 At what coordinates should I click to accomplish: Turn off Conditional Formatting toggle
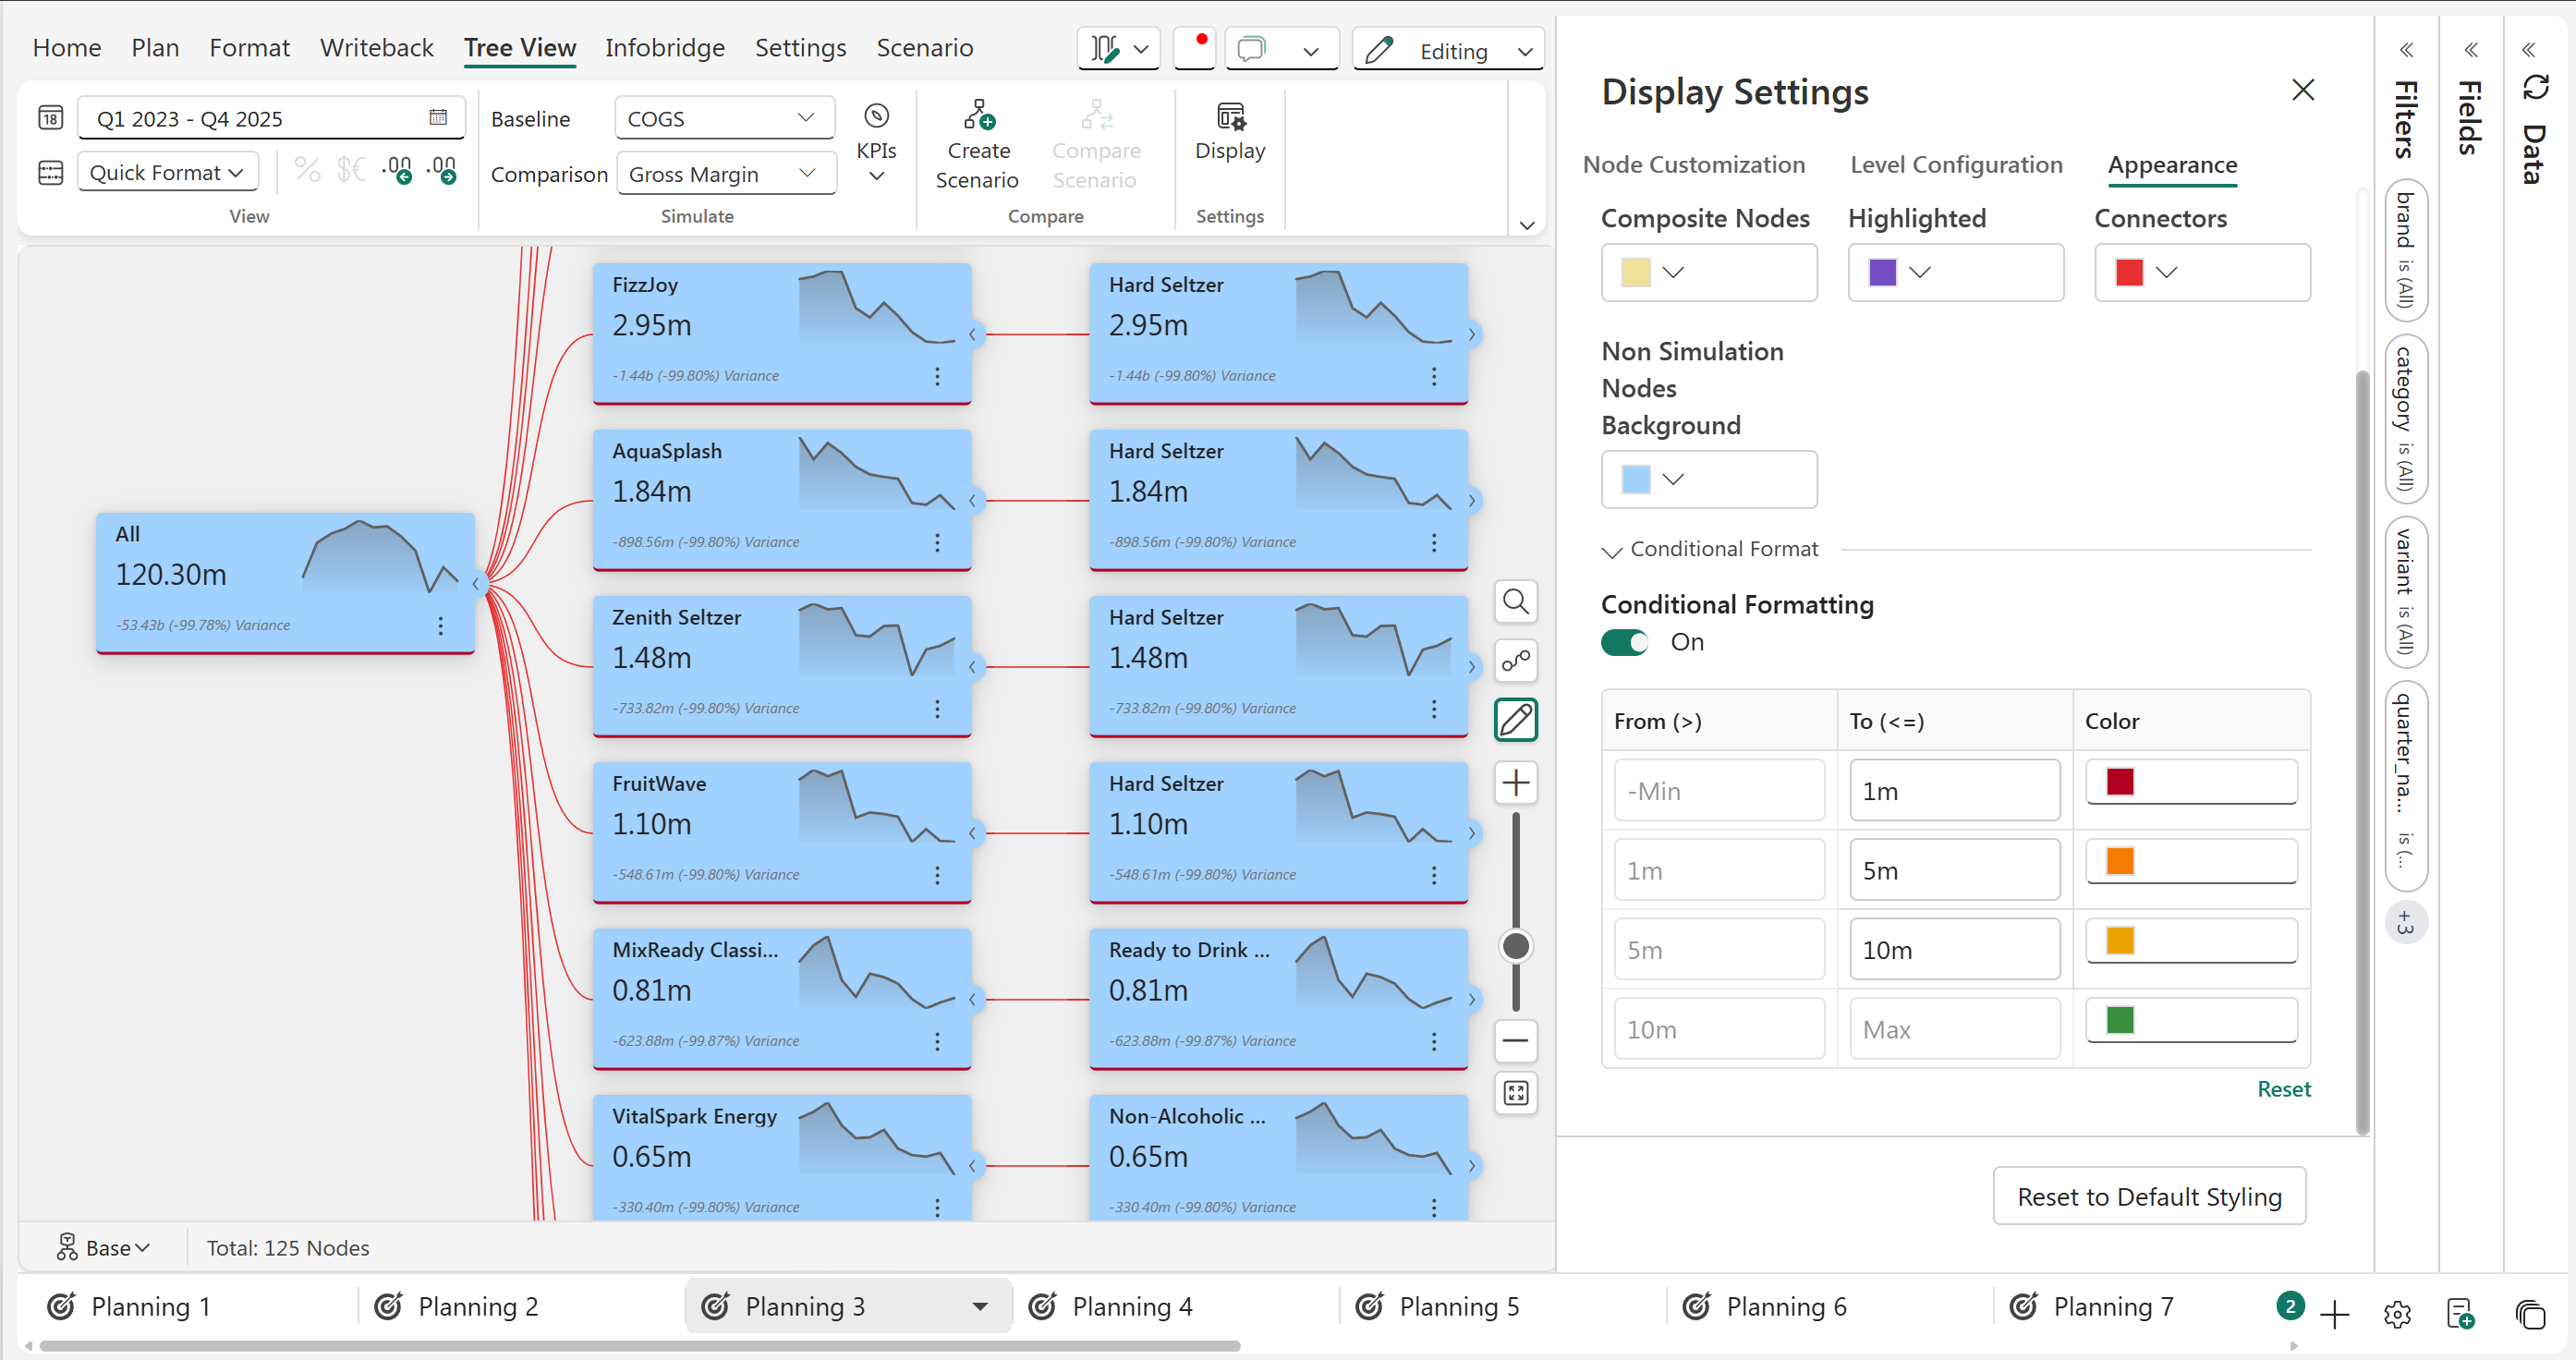point(1624,642)
